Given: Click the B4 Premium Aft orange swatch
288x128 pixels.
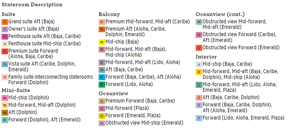Looking at the screenshot, I should (102, 29).
